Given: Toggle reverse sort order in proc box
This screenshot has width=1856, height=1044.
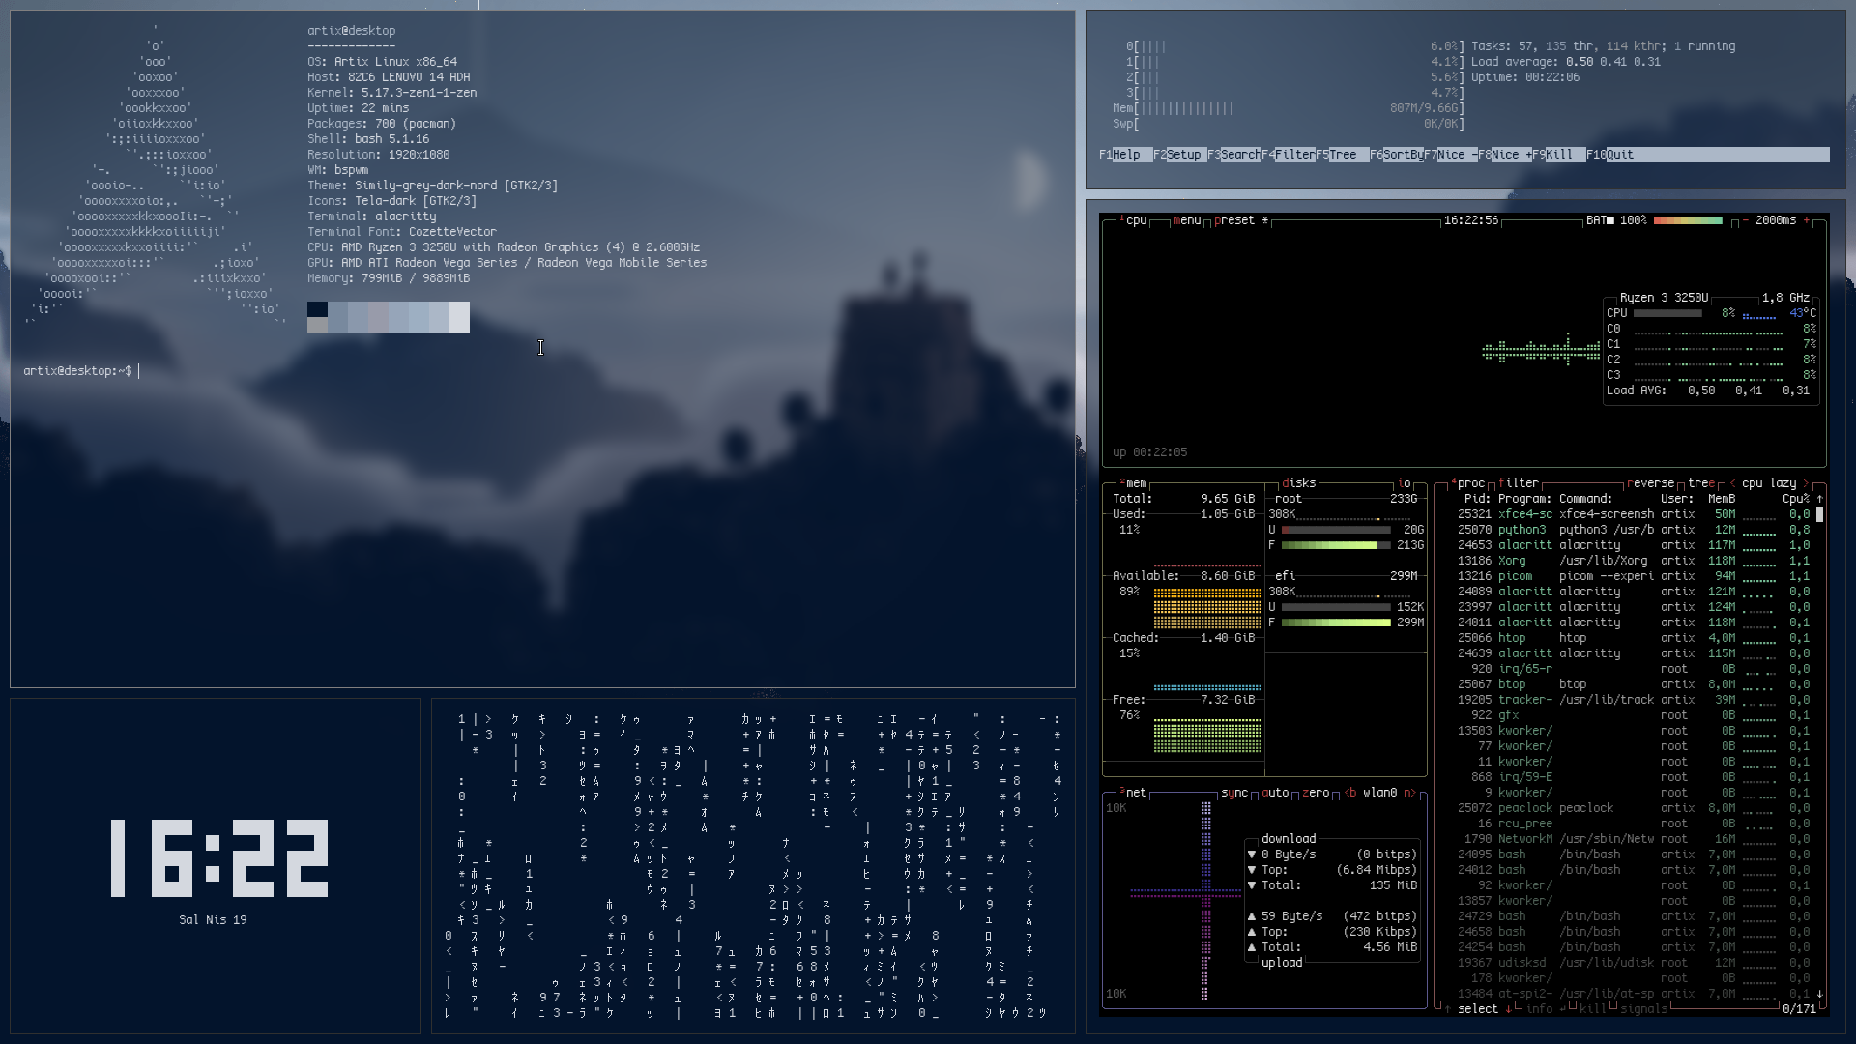Looking at the screenshot, I should tap(1650, 483).
